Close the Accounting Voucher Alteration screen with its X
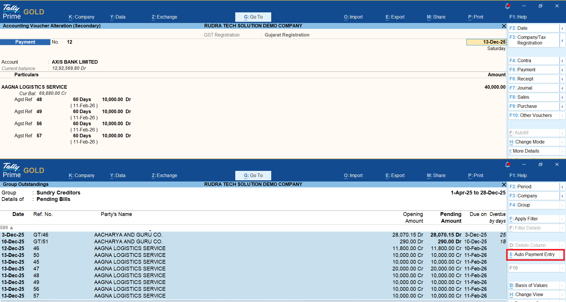Image resolution: width=566 pixels, height=302 pixels. [504, 26]
